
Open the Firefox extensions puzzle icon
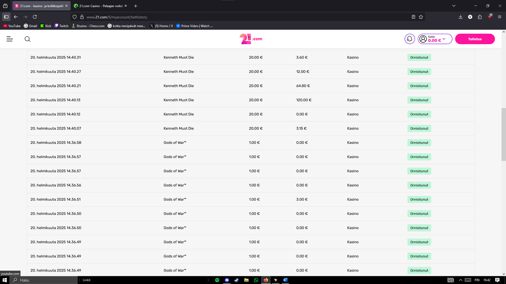(x=480, y=17)
